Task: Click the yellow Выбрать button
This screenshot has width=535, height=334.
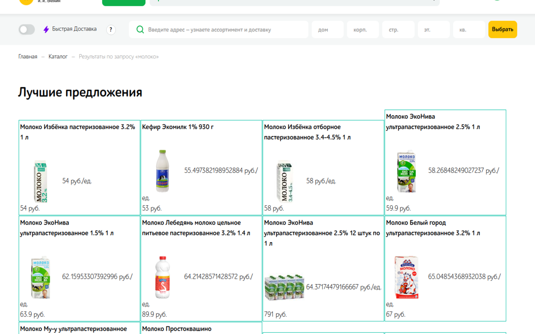Action: (x=503, y=30)
